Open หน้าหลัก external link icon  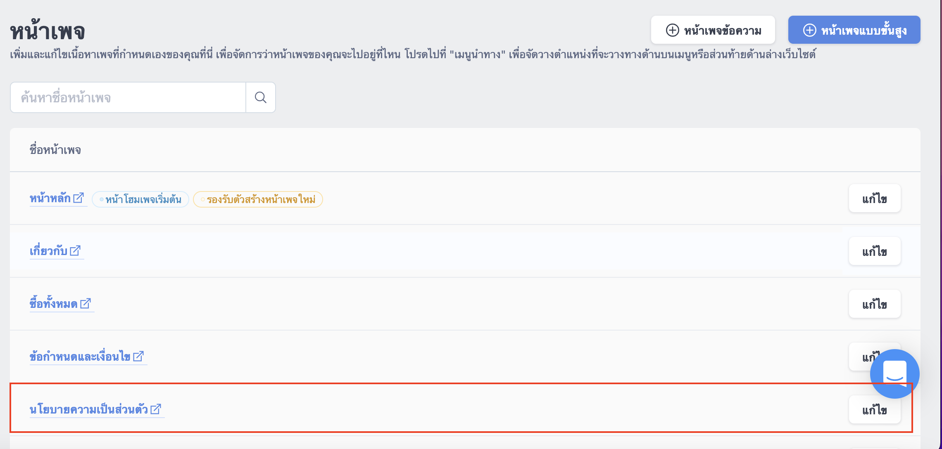click(78, 198)
